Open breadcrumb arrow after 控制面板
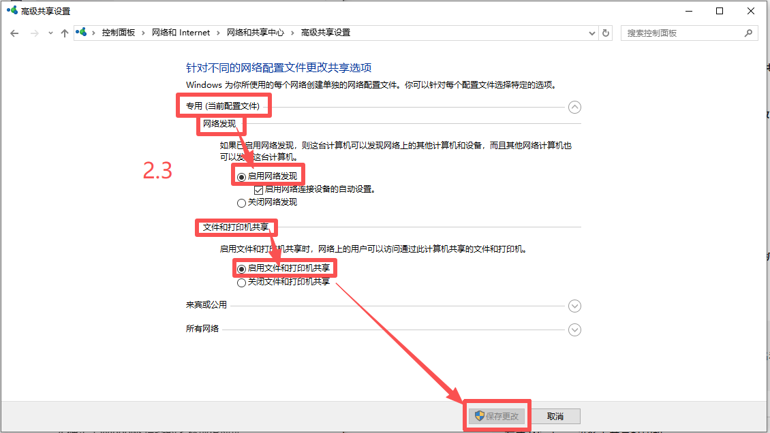 pos(143,33)
